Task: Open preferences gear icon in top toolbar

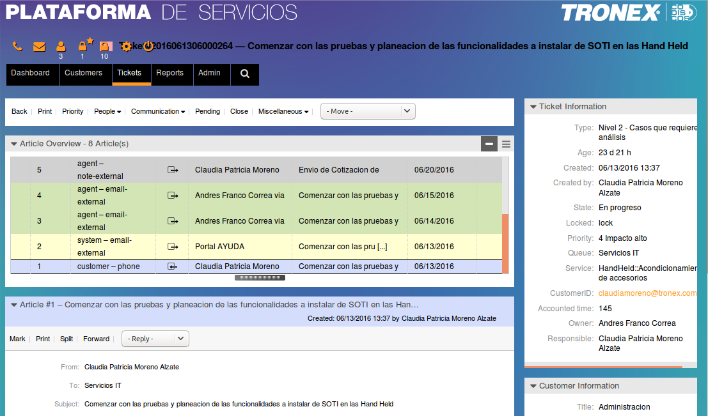Action: click(x=126, y=46)
